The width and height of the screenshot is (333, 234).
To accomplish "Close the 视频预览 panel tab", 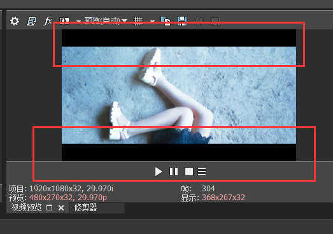I will click(x=61, y=208).
